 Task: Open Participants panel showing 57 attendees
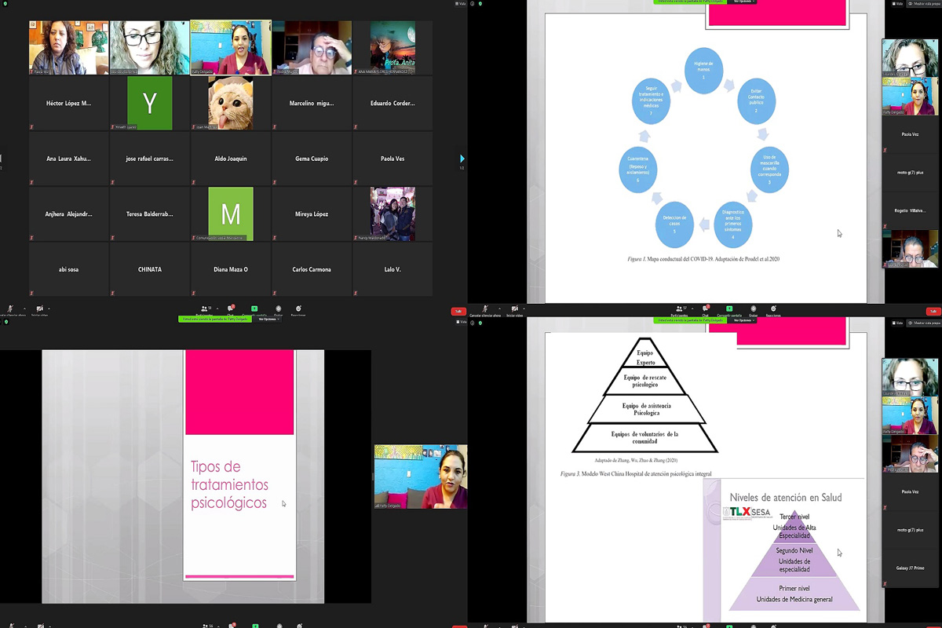(679, 309)
